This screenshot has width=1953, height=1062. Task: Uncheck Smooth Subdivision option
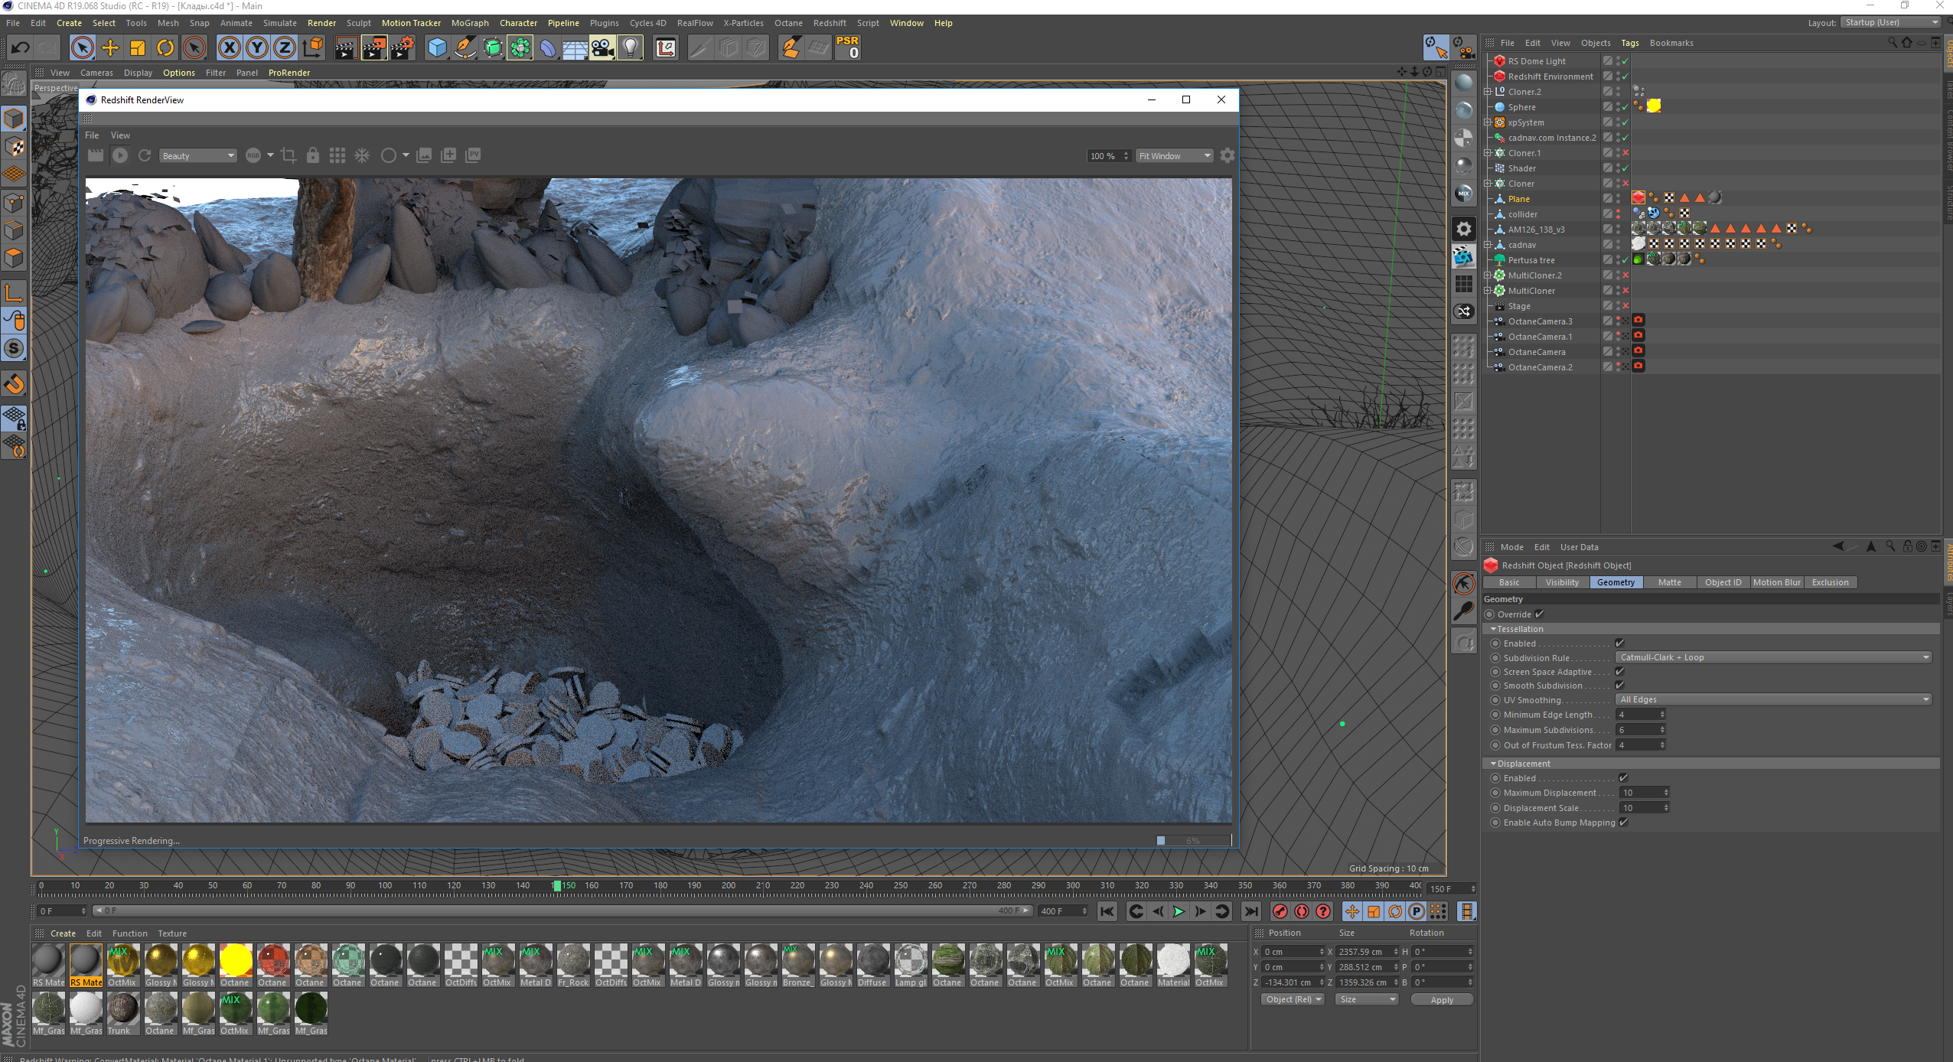coord(1619,685)
